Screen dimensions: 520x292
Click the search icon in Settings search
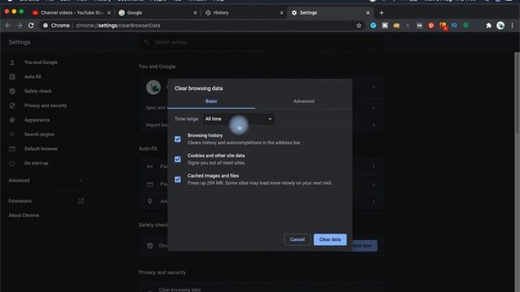coord(146,42)
